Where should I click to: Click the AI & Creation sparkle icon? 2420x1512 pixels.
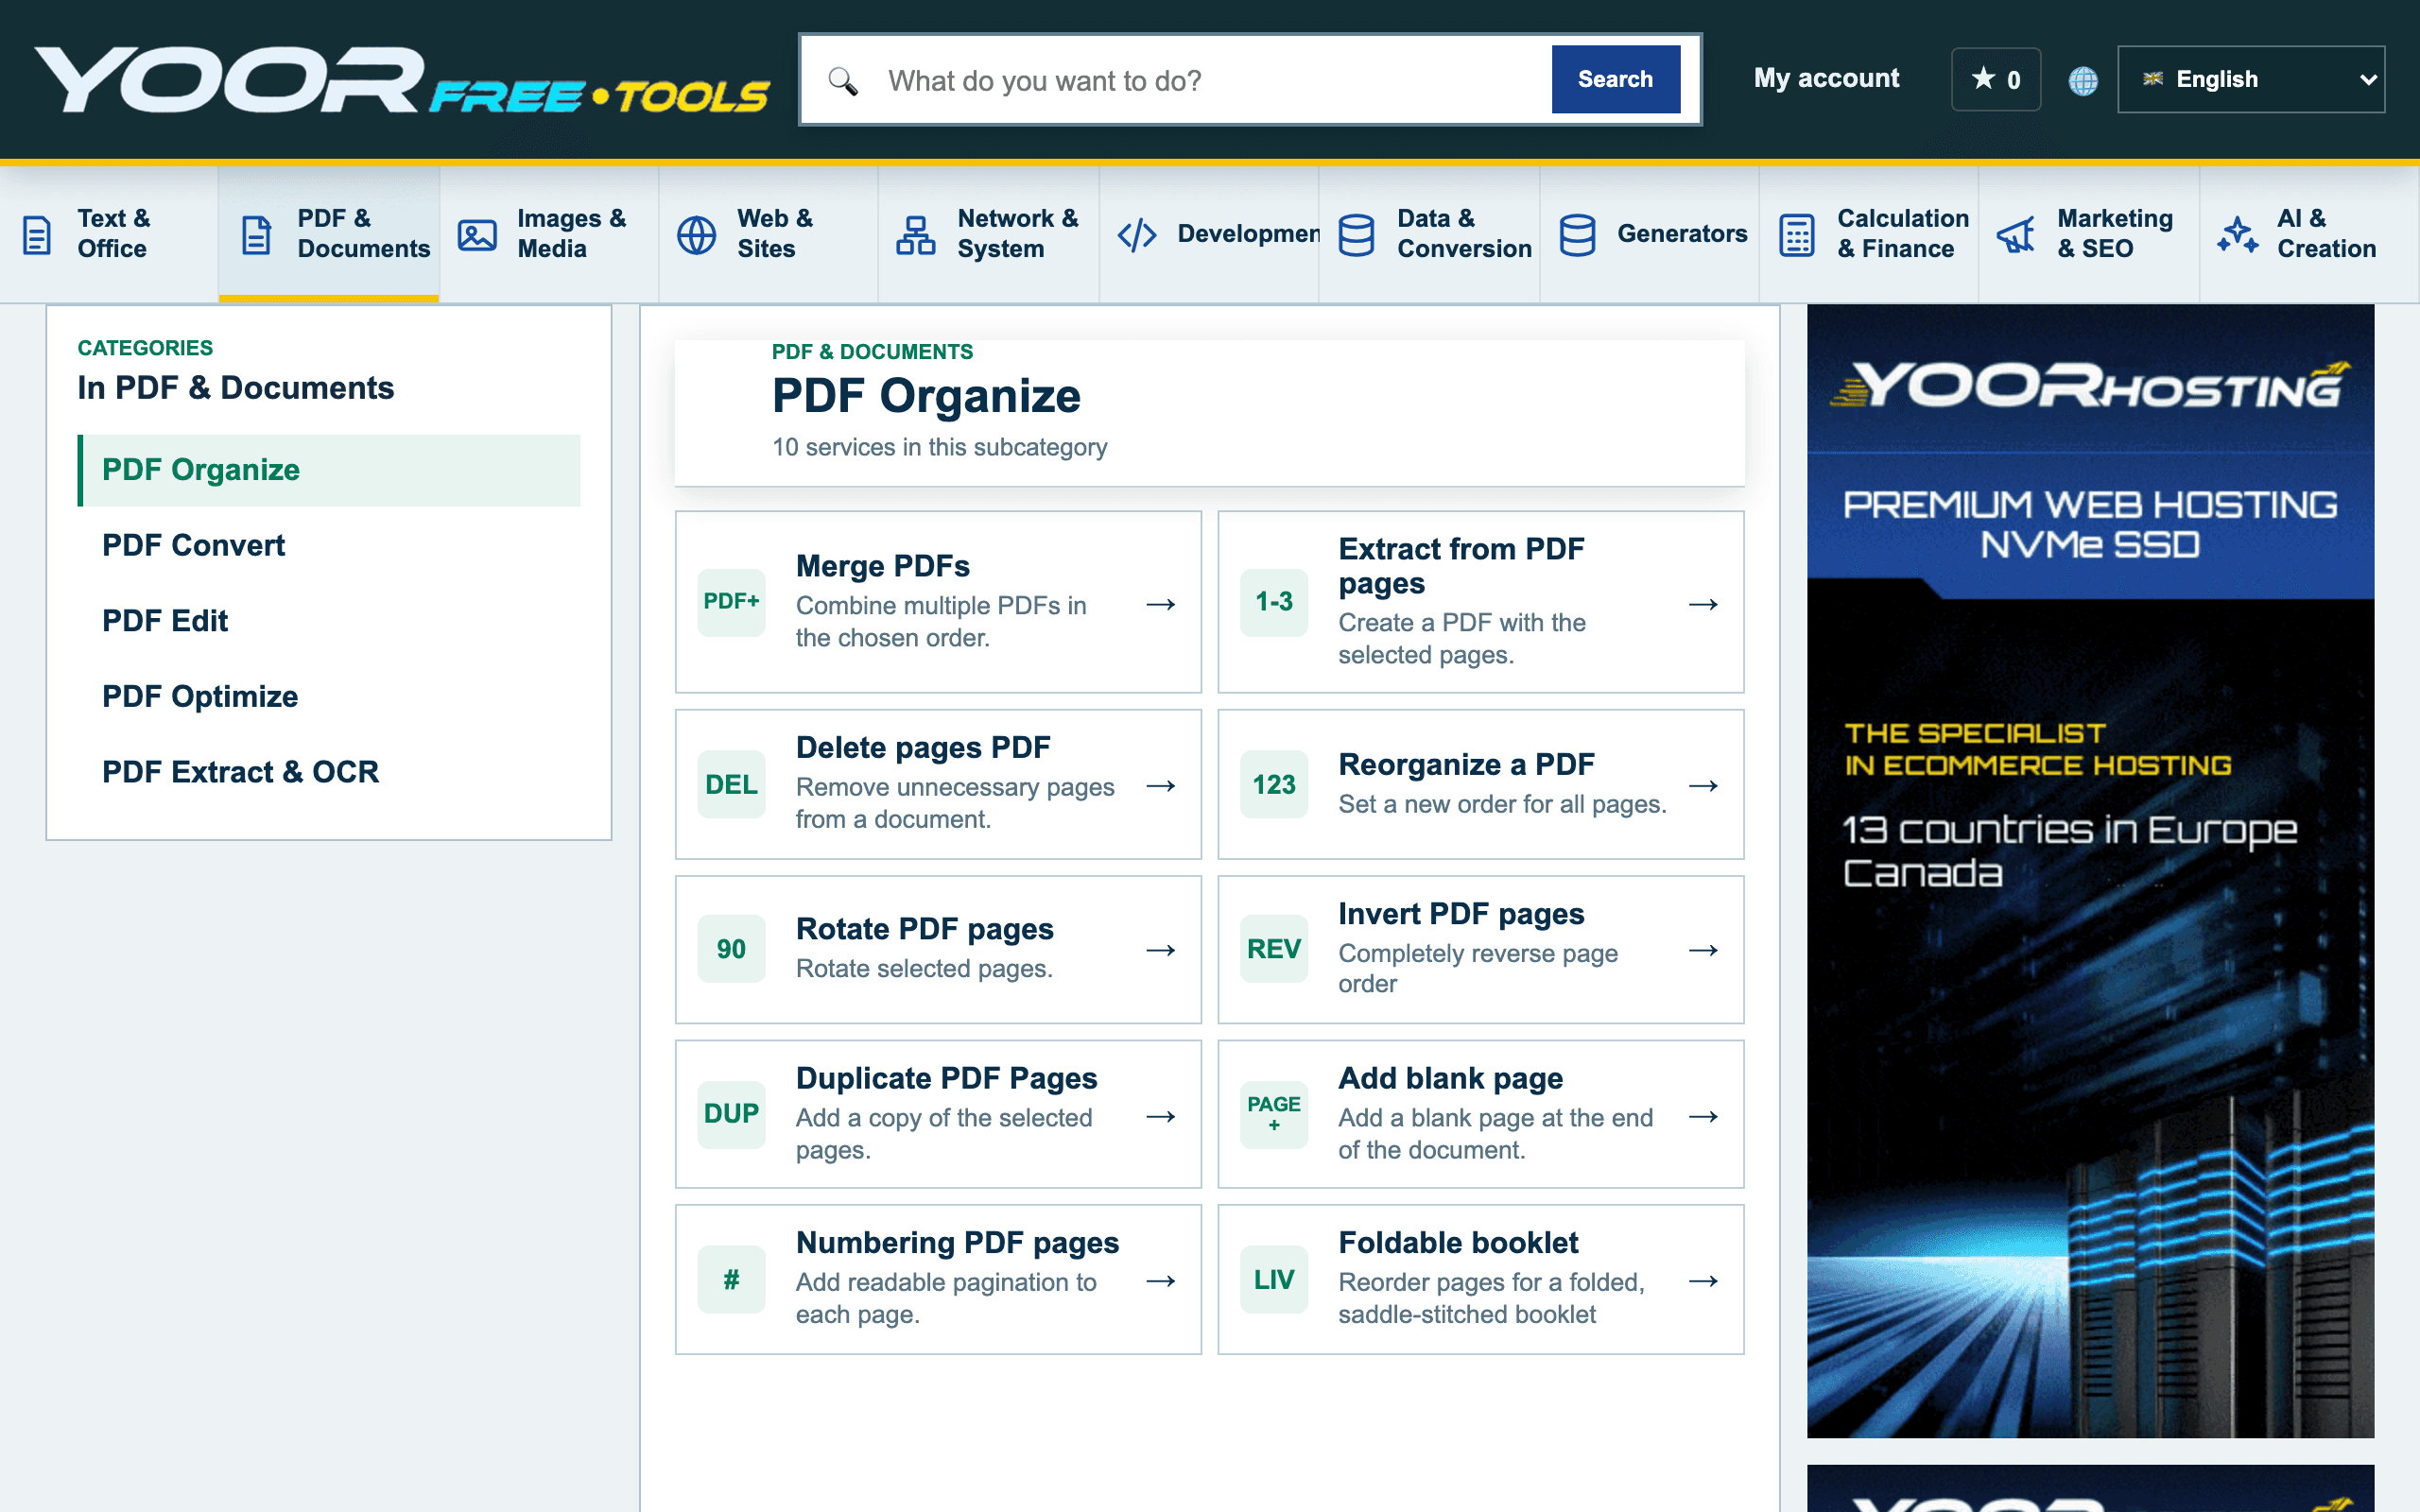(2237, 235)
